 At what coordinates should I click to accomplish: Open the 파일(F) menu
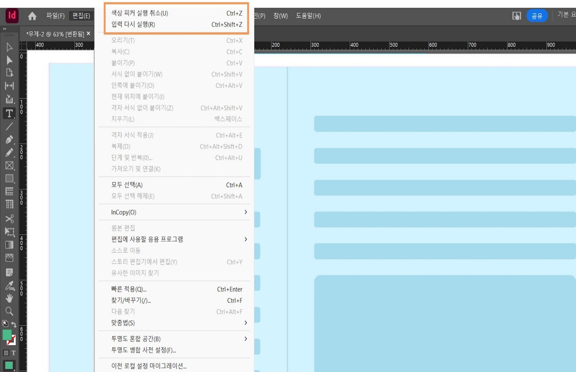pos(55,16)
